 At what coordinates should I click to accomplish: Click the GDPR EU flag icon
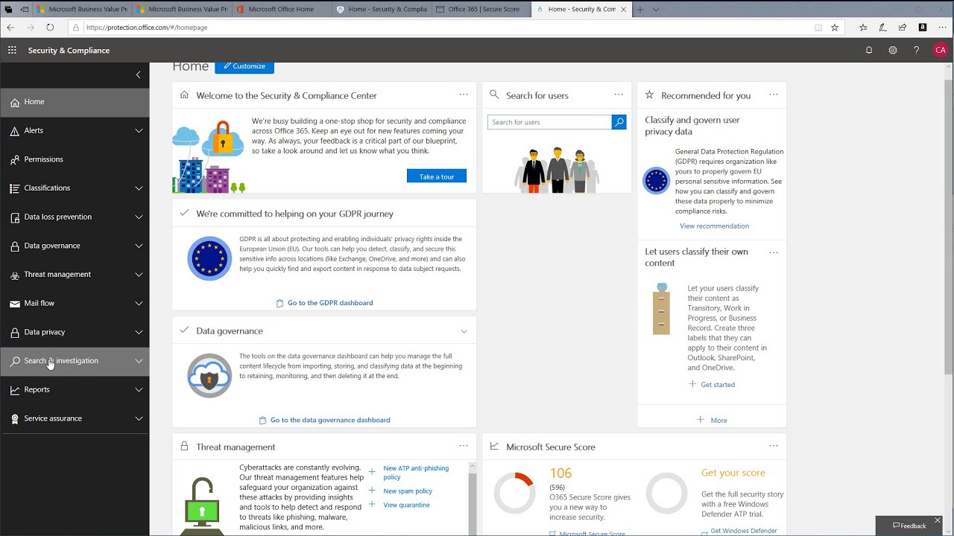coord(209,258)
